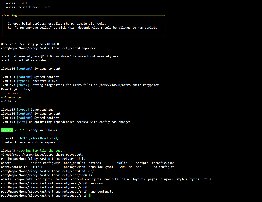
Task: Click the [check] log tag
Action: [x=23, y=85]
